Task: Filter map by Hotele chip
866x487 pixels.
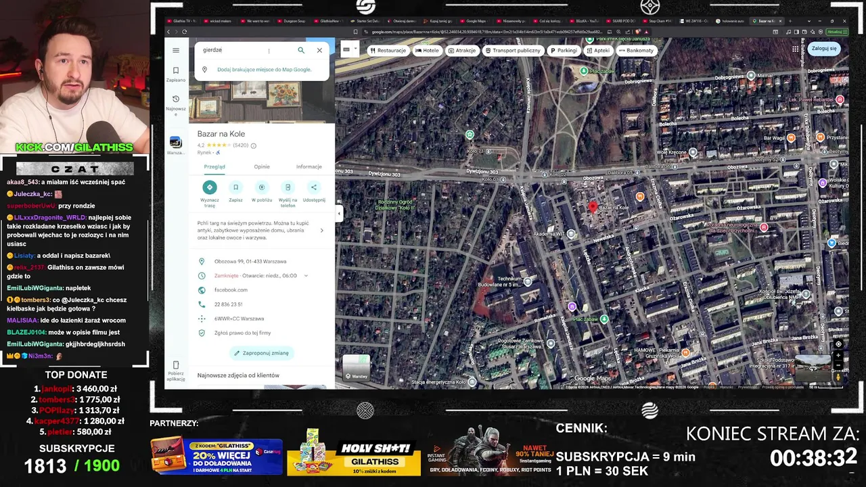Action: [427, 50]
